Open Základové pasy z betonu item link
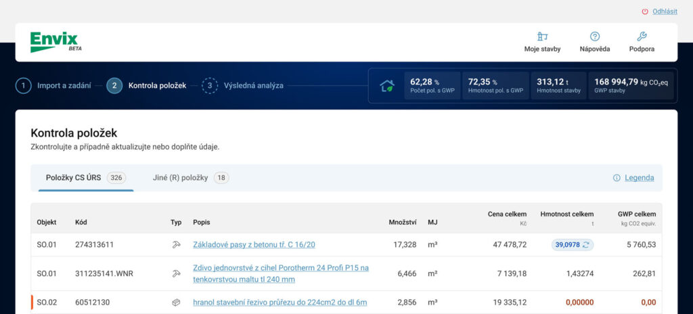 [254, 245]
